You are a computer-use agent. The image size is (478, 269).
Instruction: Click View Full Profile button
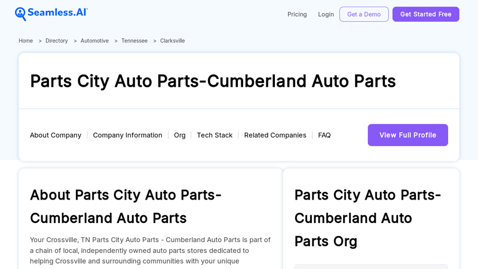click(407, 135)
